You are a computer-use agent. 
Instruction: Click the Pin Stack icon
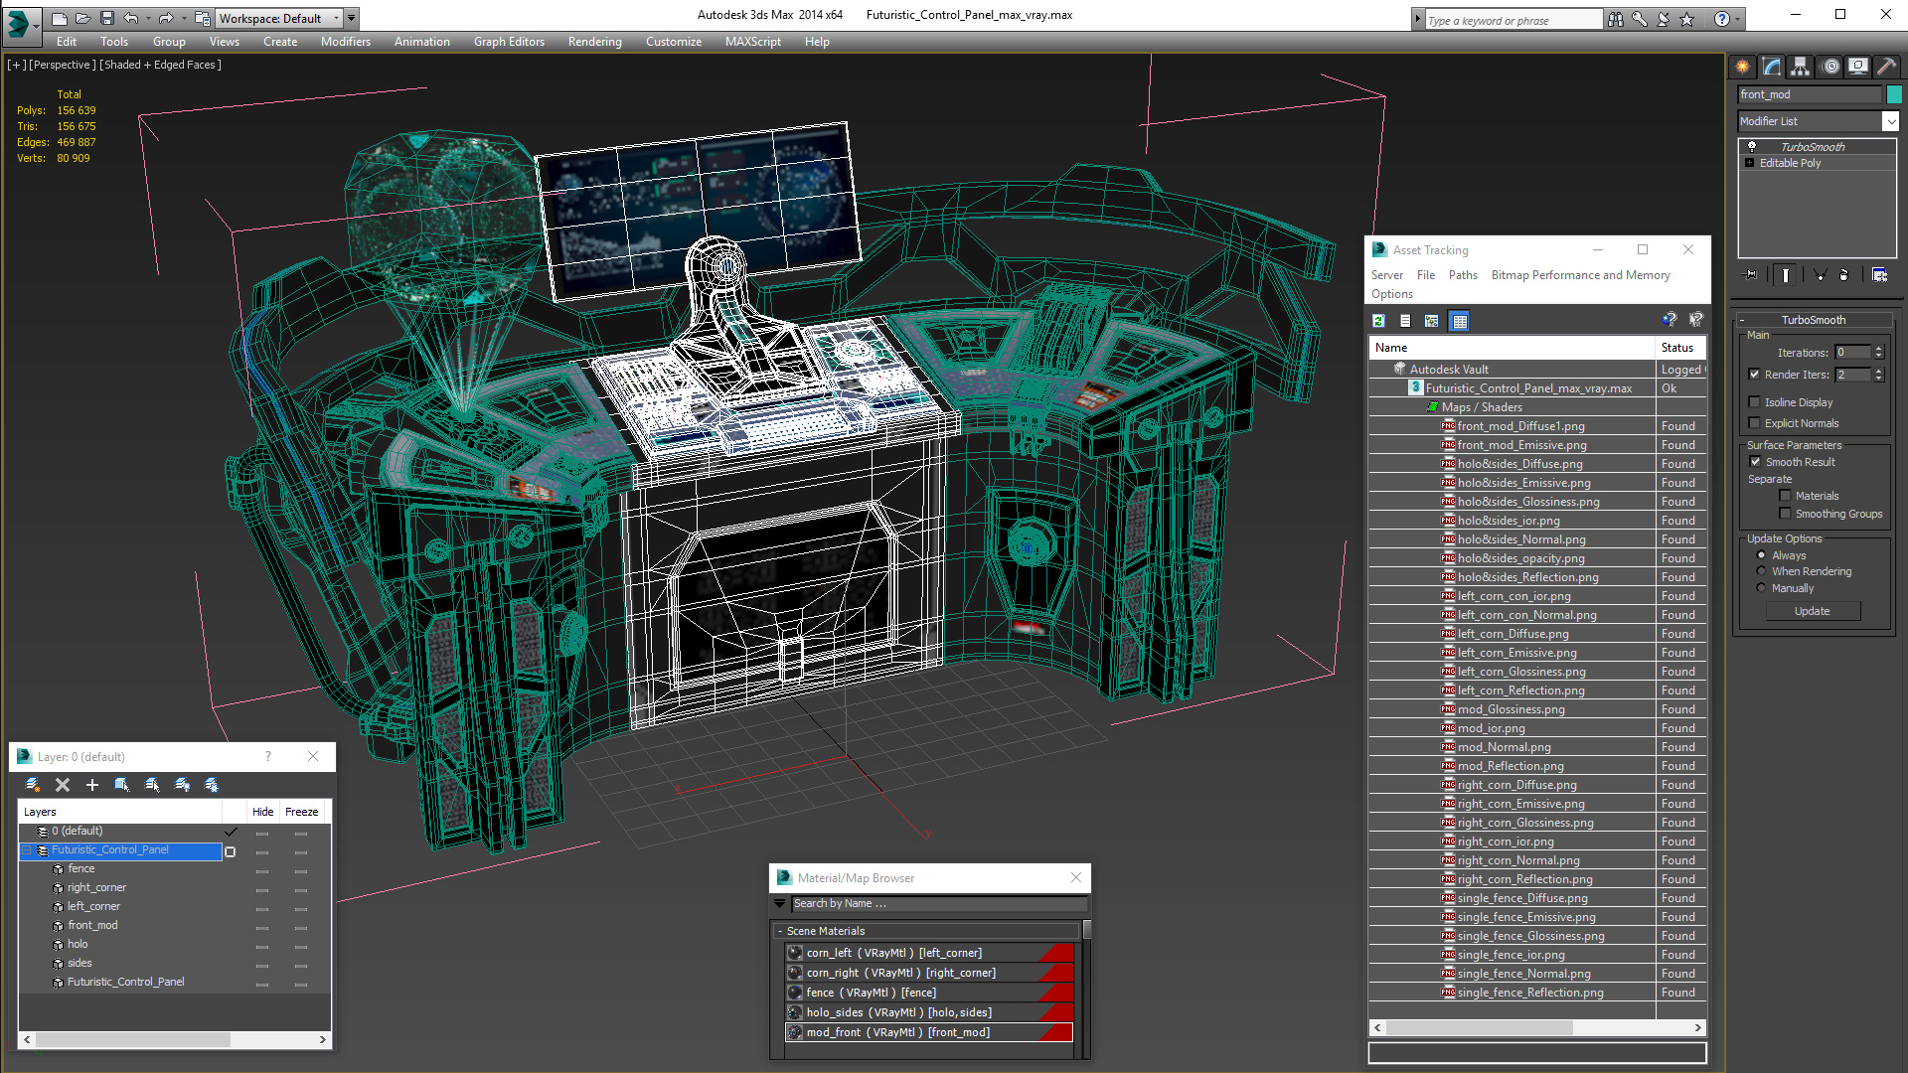(x=1751, y=275)
